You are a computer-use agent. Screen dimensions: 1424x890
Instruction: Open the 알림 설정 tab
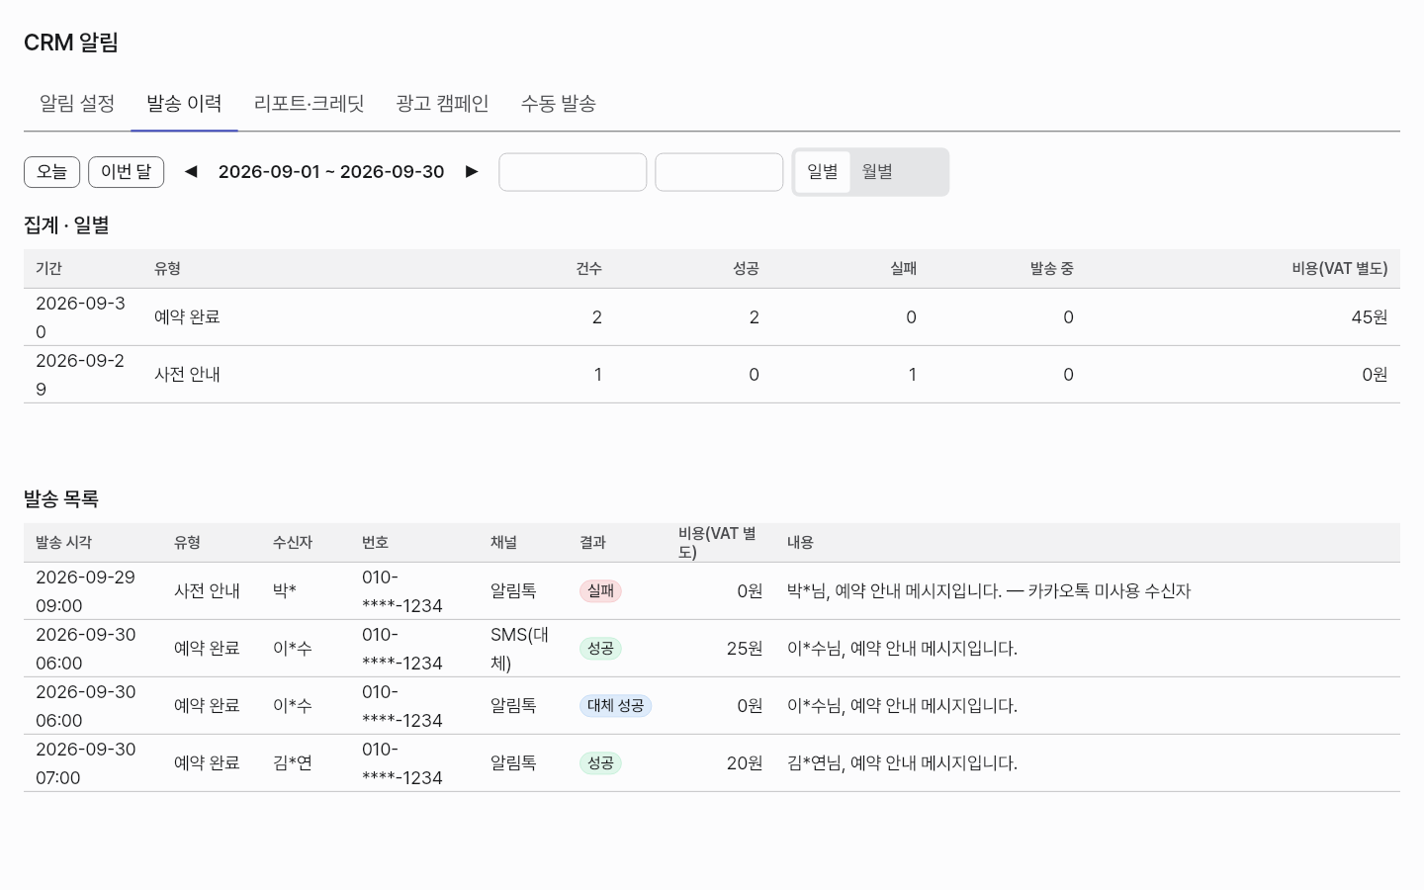pos(77,104)
